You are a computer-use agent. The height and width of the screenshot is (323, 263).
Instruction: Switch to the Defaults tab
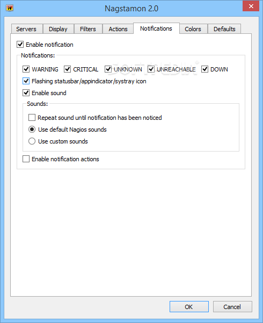tap(224, 29)
